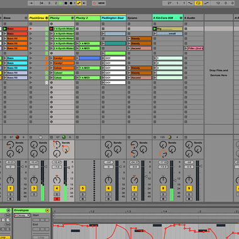Image resolution: width=239 pixels, height=239 pixels.
Task: Click the Arrangement Record circle button
Action: click(x=71, y=3)
